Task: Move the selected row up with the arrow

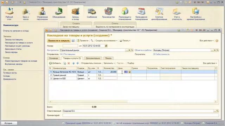Action: 73,63
